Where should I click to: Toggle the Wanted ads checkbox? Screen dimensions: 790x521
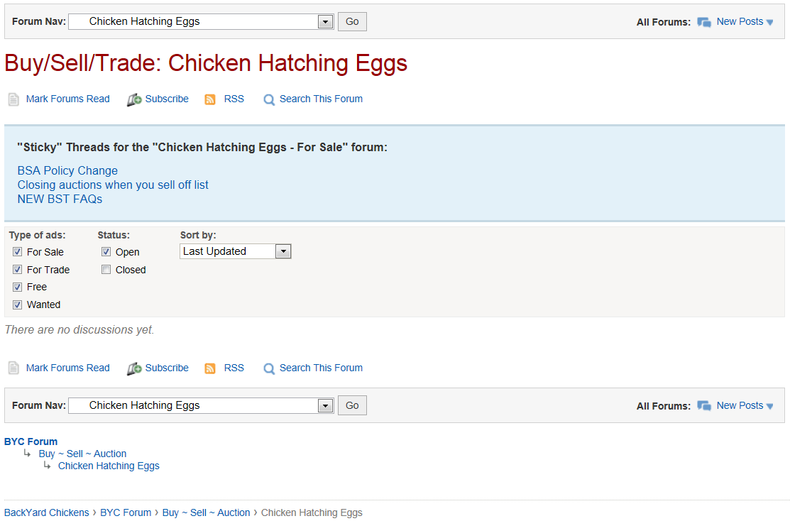click(x=18, y=305)
